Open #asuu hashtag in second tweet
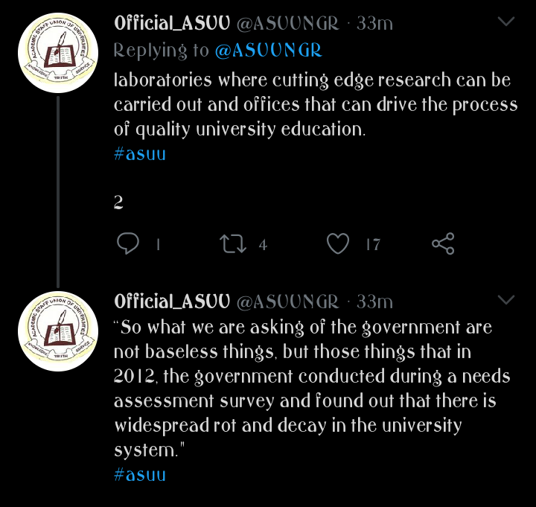 pyautogui.click(x=140, y=474)
